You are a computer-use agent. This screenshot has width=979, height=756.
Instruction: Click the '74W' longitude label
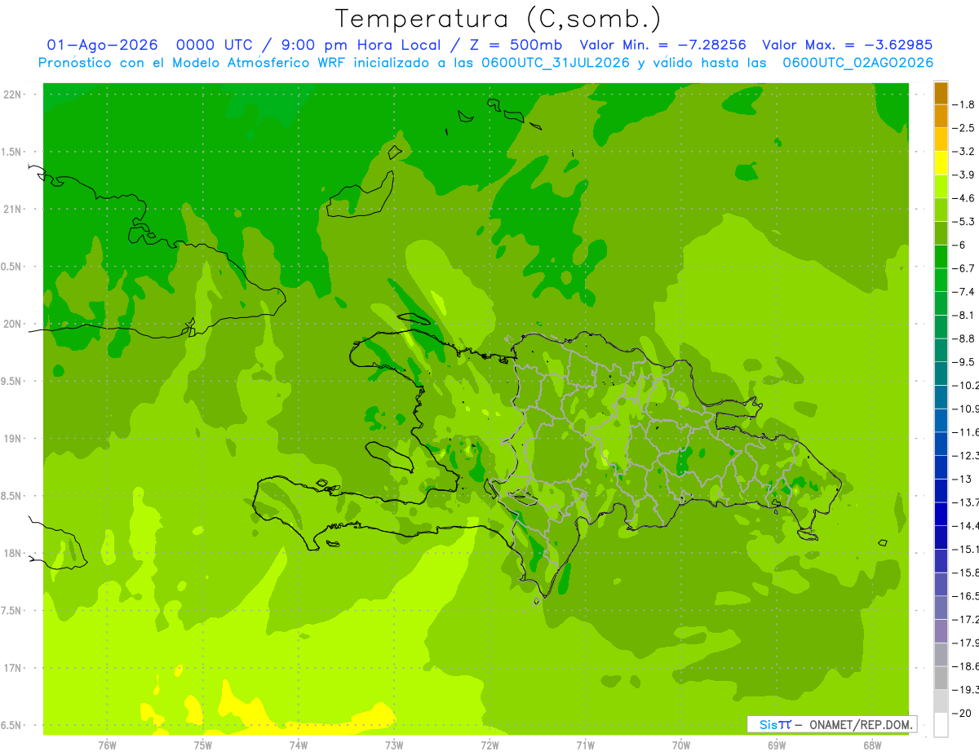click(298, 745)
